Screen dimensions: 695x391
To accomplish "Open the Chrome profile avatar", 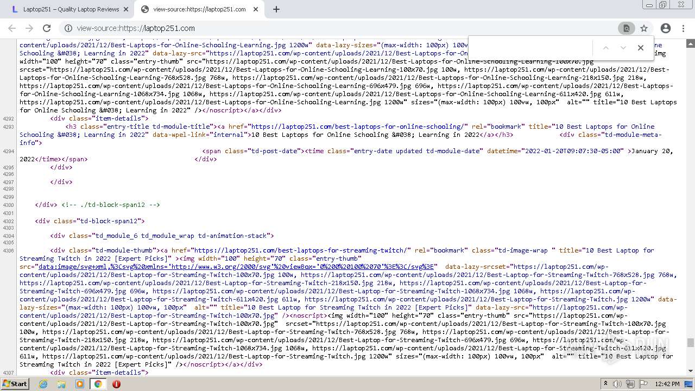I will point(666,28).
